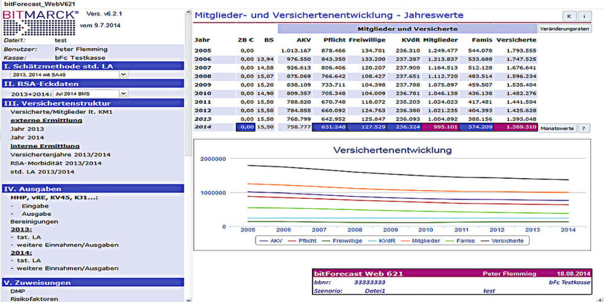Click year 2005 in the Jahr column
This screenshot has height=302, width=604.
(203, 50)
